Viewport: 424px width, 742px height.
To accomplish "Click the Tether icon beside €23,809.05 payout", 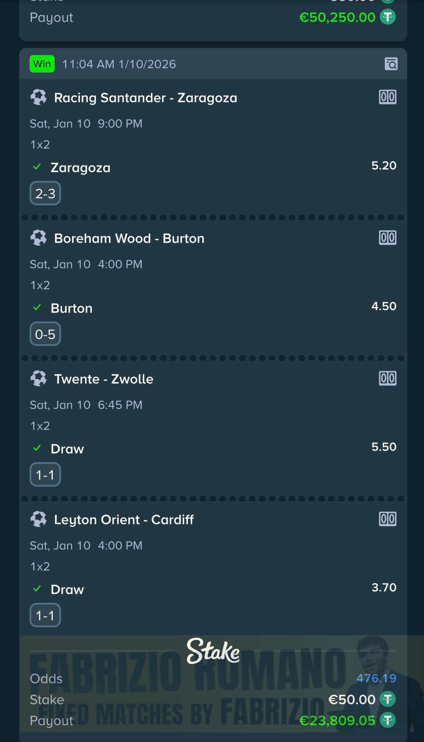I will coord(388,721).
